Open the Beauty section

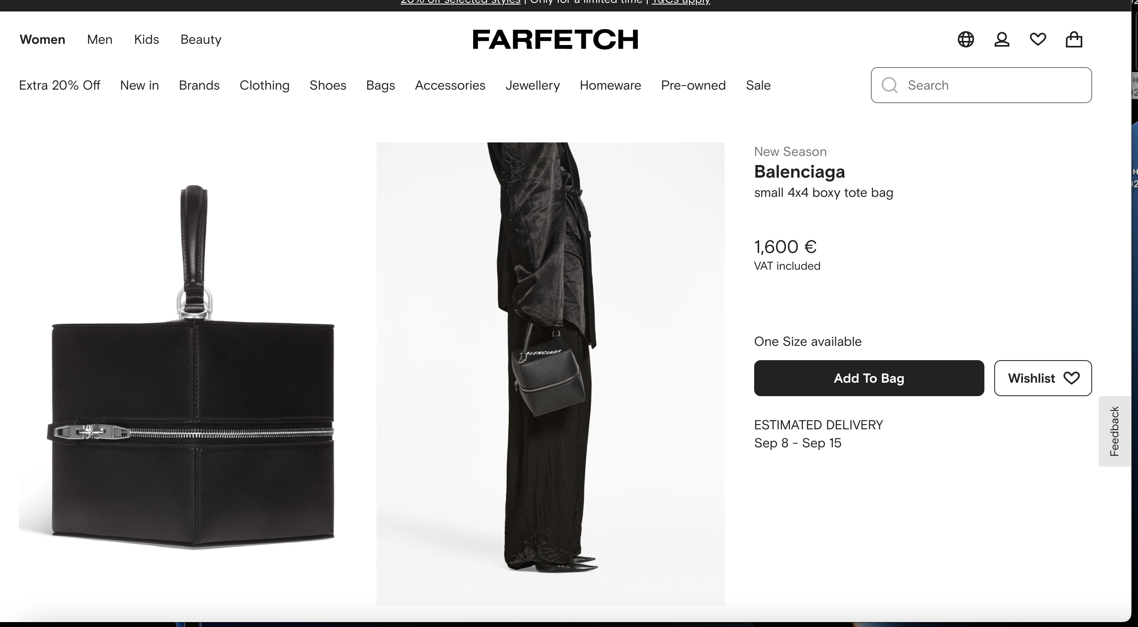(201, 40)
